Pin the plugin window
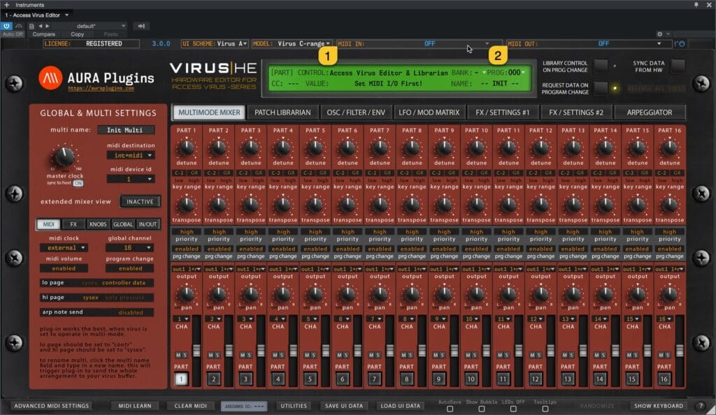Image resolution: width=716 pixels, height=415 pixels. (x=696, y=5)
